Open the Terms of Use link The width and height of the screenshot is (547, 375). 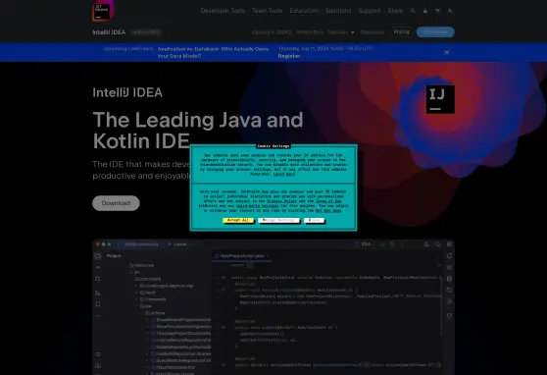pos(328,201)
